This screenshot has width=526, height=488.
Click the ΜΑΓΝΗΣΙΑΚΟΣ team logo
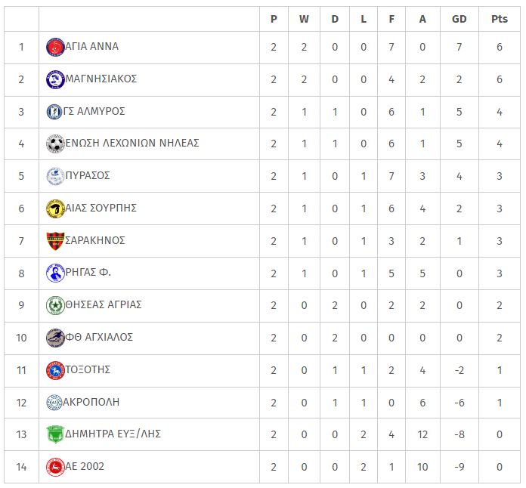(55, 79)
